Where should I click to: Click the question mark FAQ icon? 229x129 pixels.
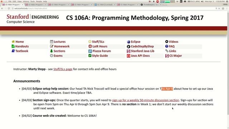[x=167, y=46]
